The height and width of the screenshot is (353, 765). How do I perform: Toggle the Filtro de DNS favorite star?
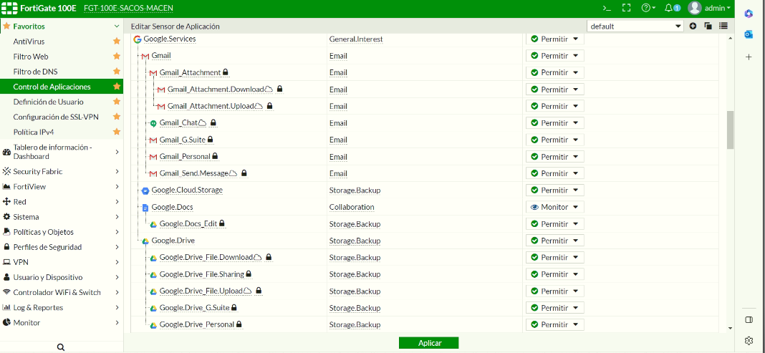(x=117, y=72)
